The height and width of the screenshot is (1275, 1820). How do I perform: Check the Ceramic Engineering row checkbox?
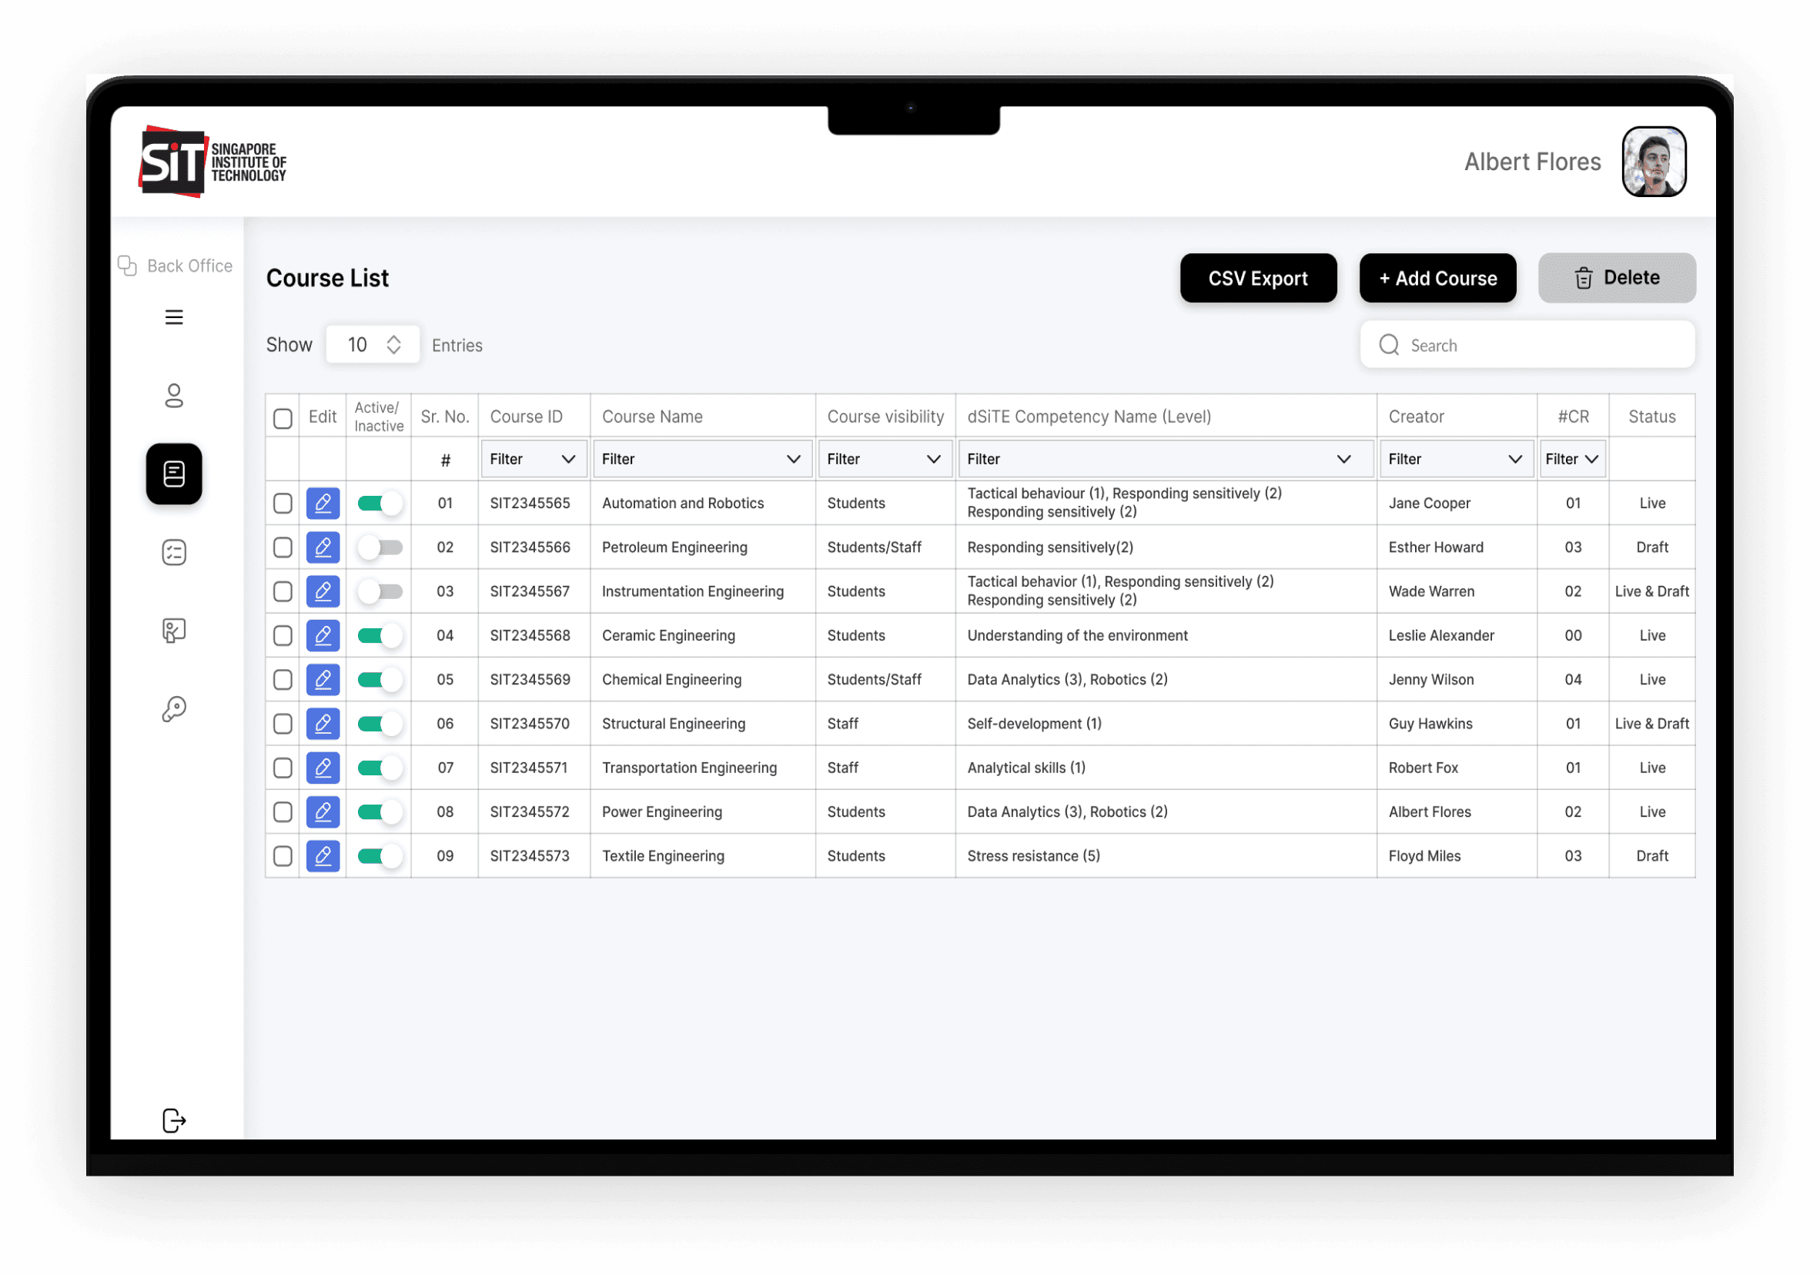click(283, 635)
